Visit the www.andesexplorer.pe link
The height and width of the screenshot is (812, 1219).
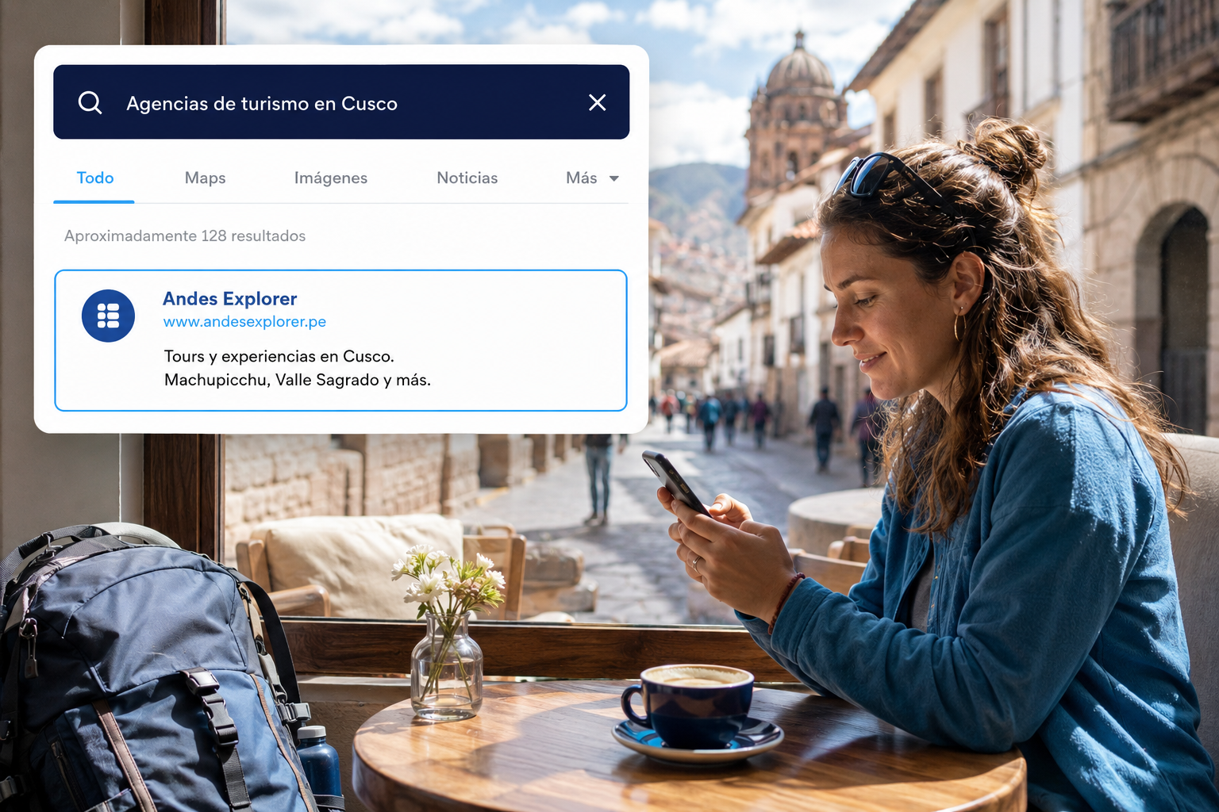tap(244, 322)
